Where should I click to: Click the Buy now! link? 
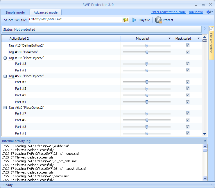pos(196,12)
